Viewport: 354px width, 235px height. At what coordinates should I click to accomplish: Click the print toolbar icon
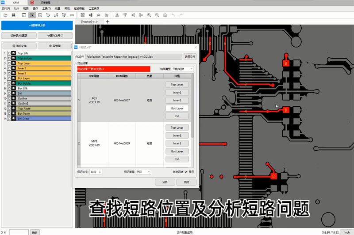[x=13, y=15]
